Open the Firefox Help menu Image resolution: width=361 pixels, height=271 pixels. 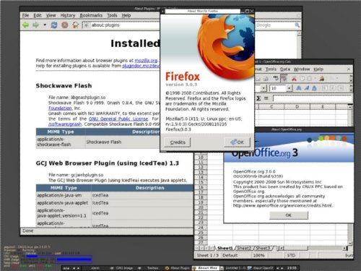(x=126, y=15)
